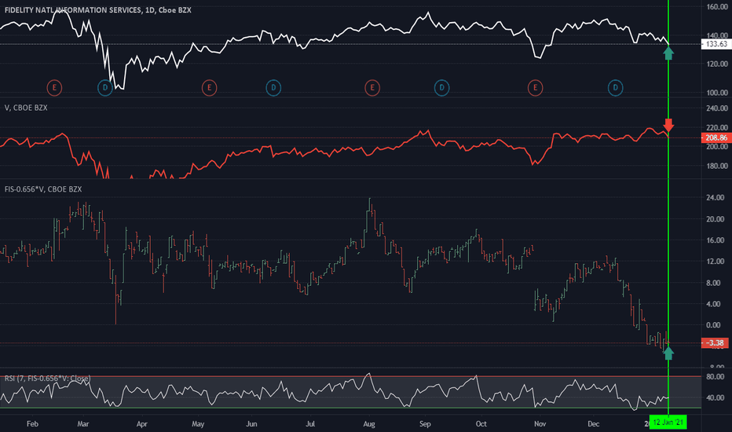This screenshot has height=432, width=732.
Task: Select the August earnings 'E' marker
Action: [x=372, y=87]
